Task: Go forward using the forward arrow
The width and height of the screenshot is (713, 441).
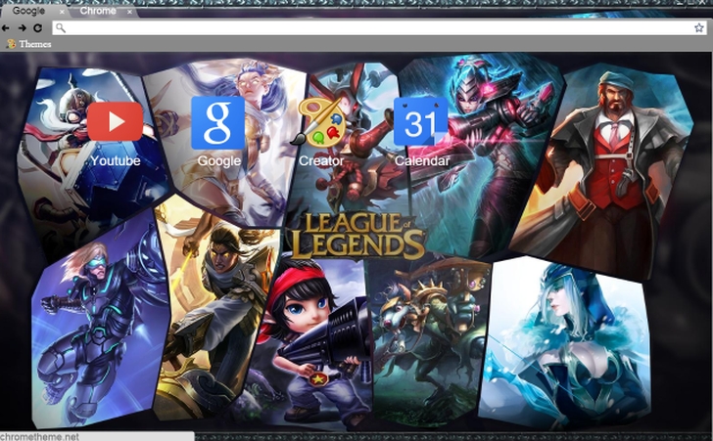Action: [22, 28]
